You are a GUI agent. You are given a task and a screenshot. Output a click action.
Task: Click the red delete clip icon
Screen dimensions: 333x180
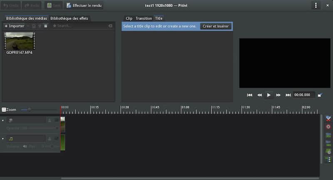coord(328,126)
